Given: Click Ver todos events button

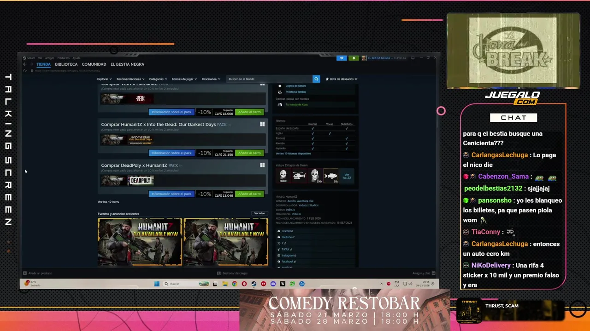Looking at the screenshot, I should click(260, 213).
